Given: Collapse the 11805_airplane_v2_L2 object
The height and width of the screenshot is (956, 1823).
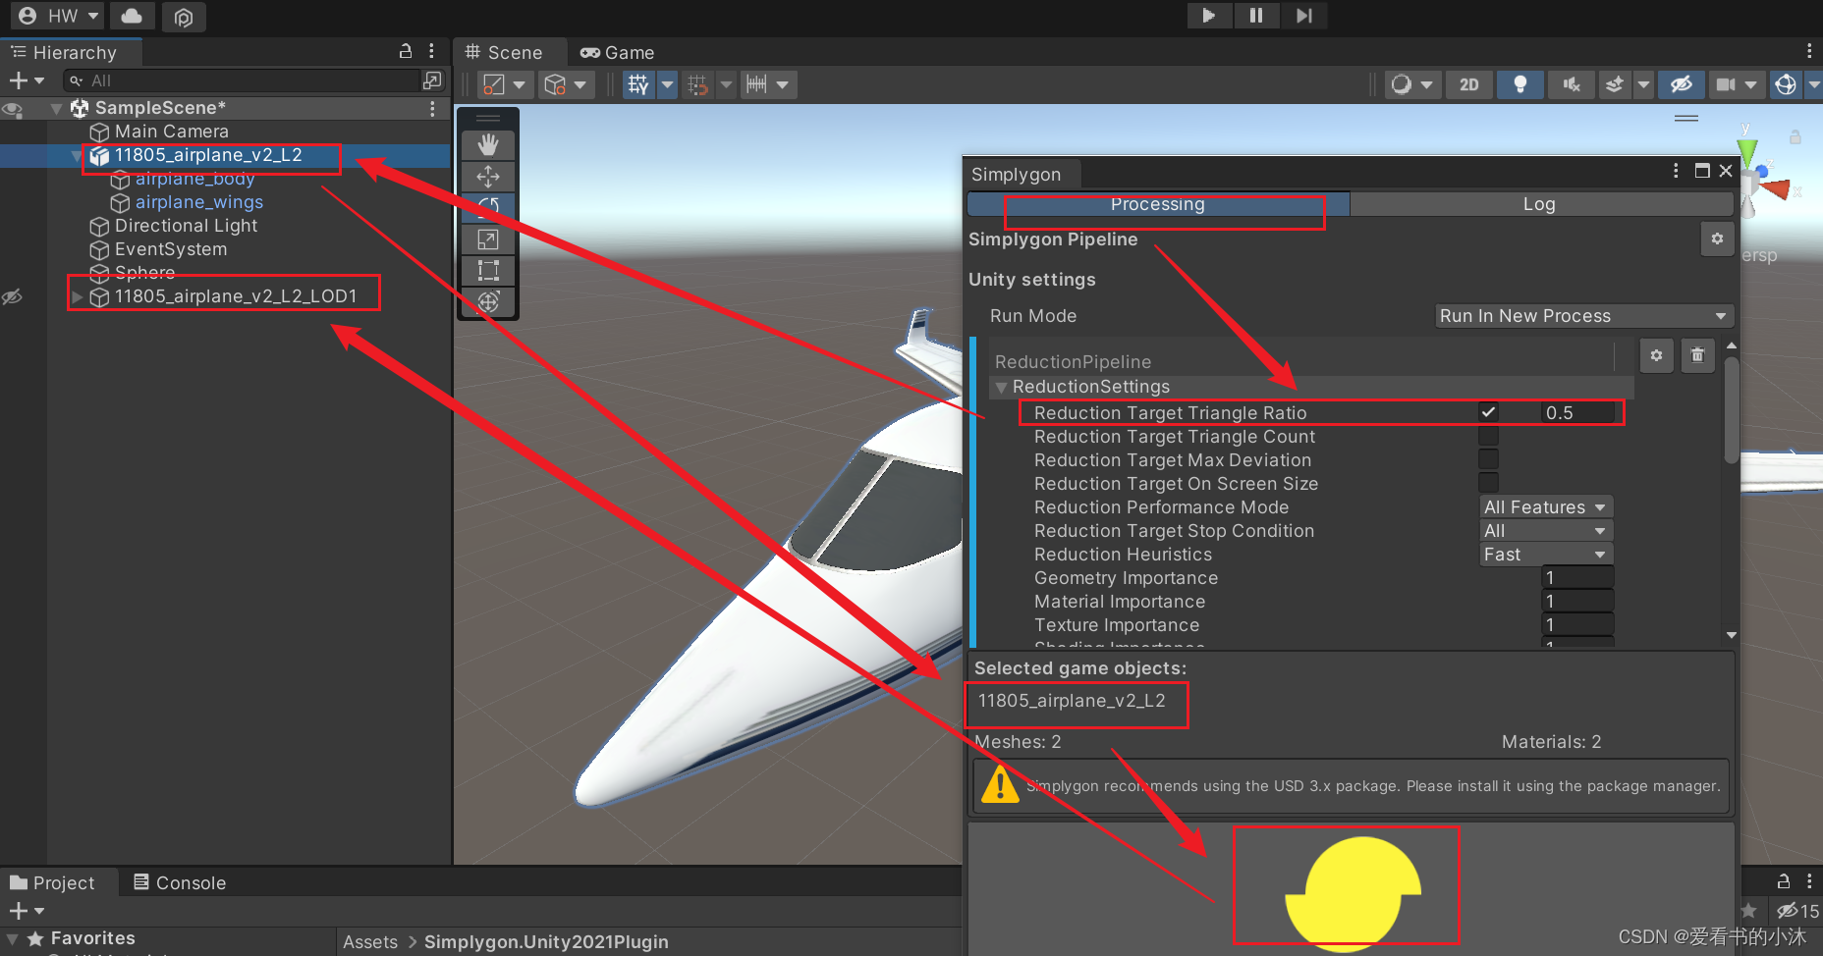Looking at the screenshot, I should coord(77,155).
